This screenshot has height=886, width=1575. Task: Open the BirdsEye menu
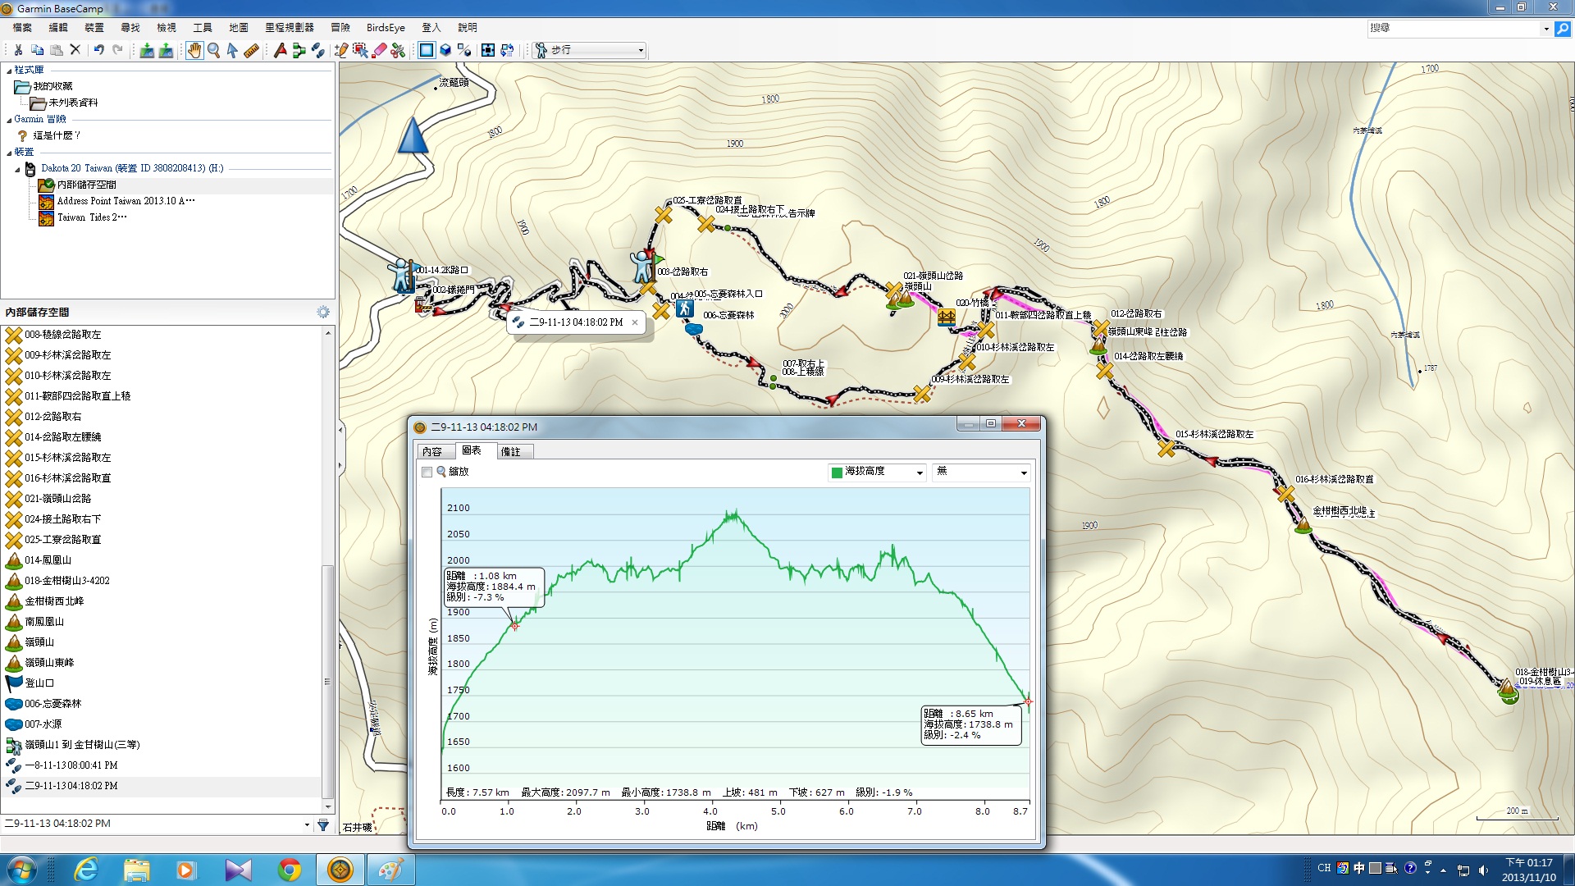pos(386,27)
